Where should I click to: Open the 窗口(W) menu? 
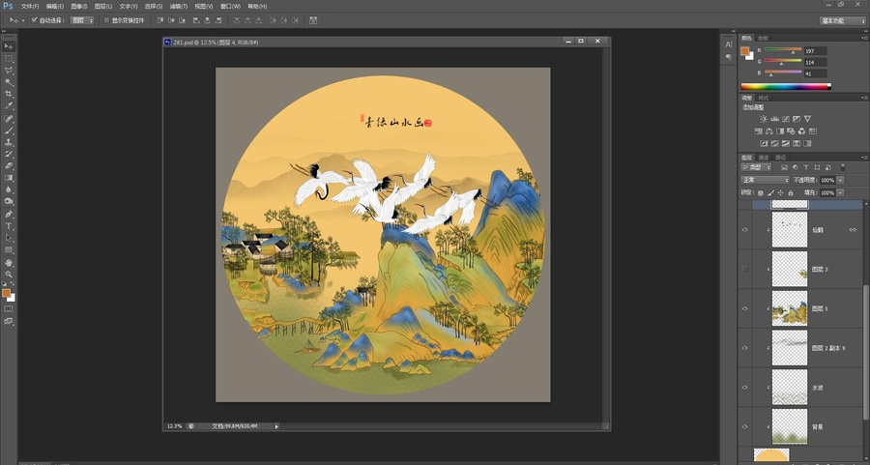click(x=230, y=6)
